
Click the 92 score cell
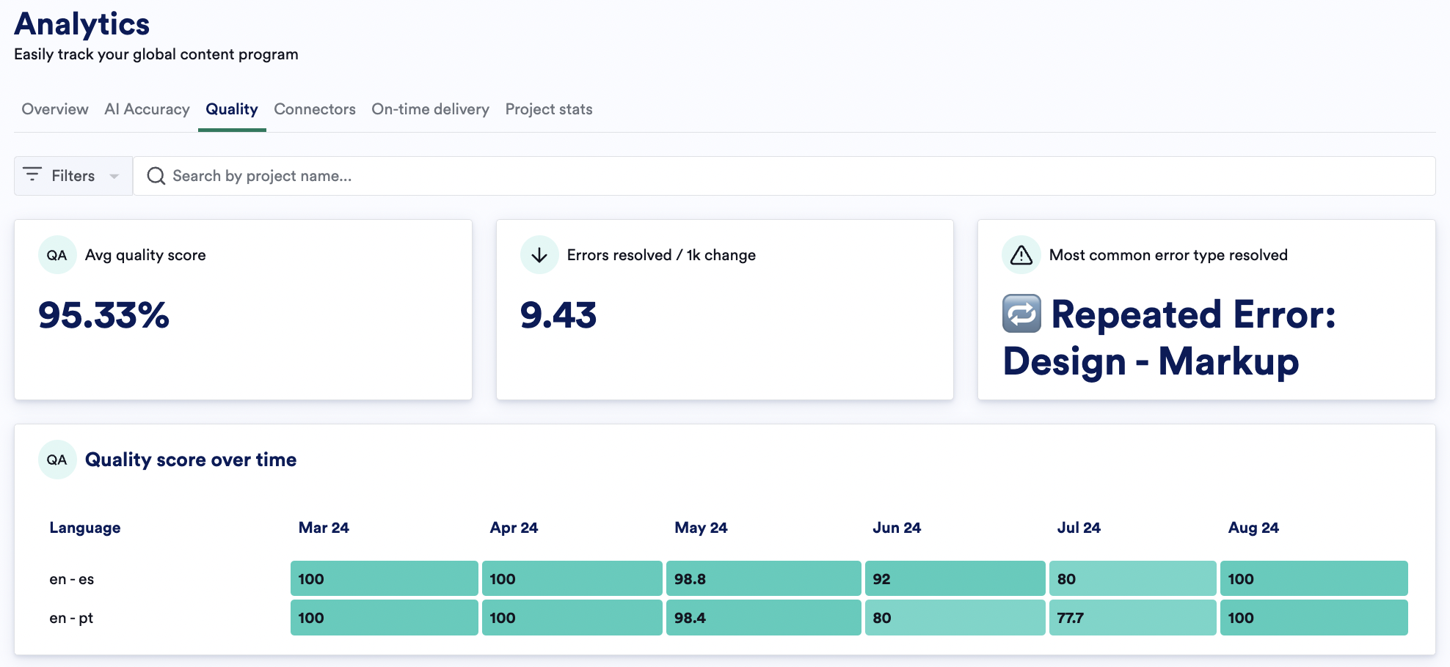click(955, 578)
